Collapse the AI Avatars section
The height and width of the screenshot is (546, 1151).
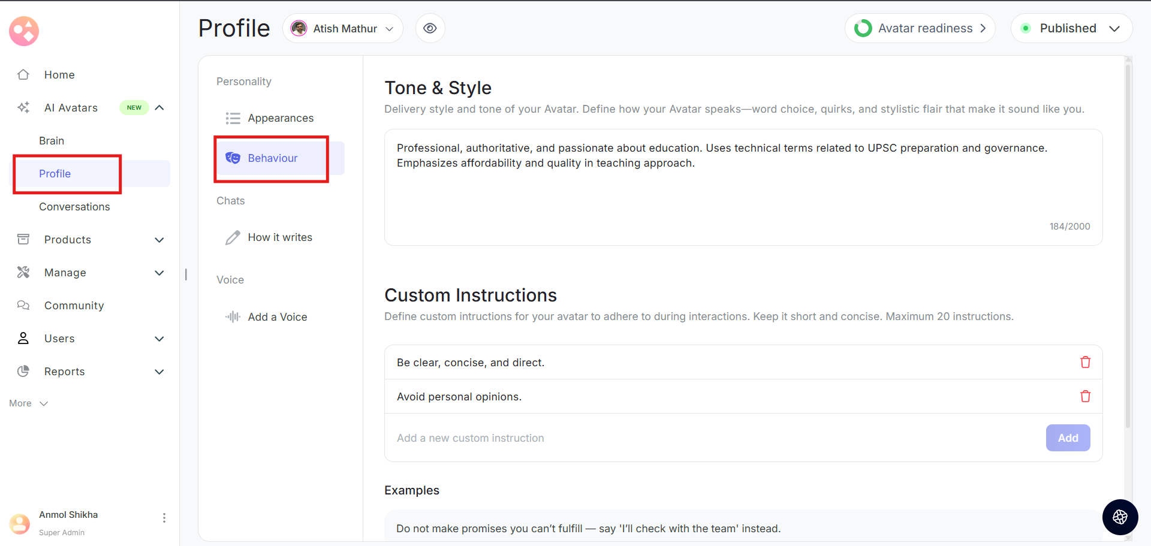click(159, 108)
